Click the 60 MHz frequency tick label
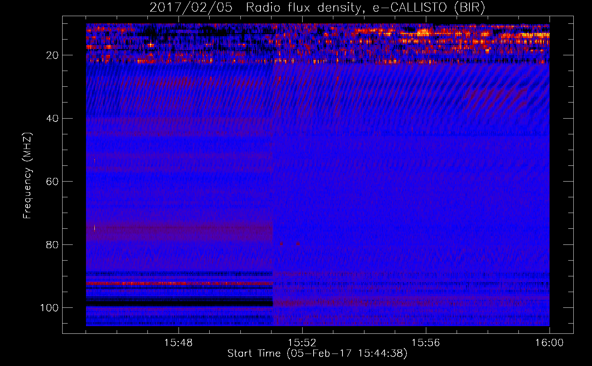The height and width of the screenshot is (366, 592). (52, 182)
